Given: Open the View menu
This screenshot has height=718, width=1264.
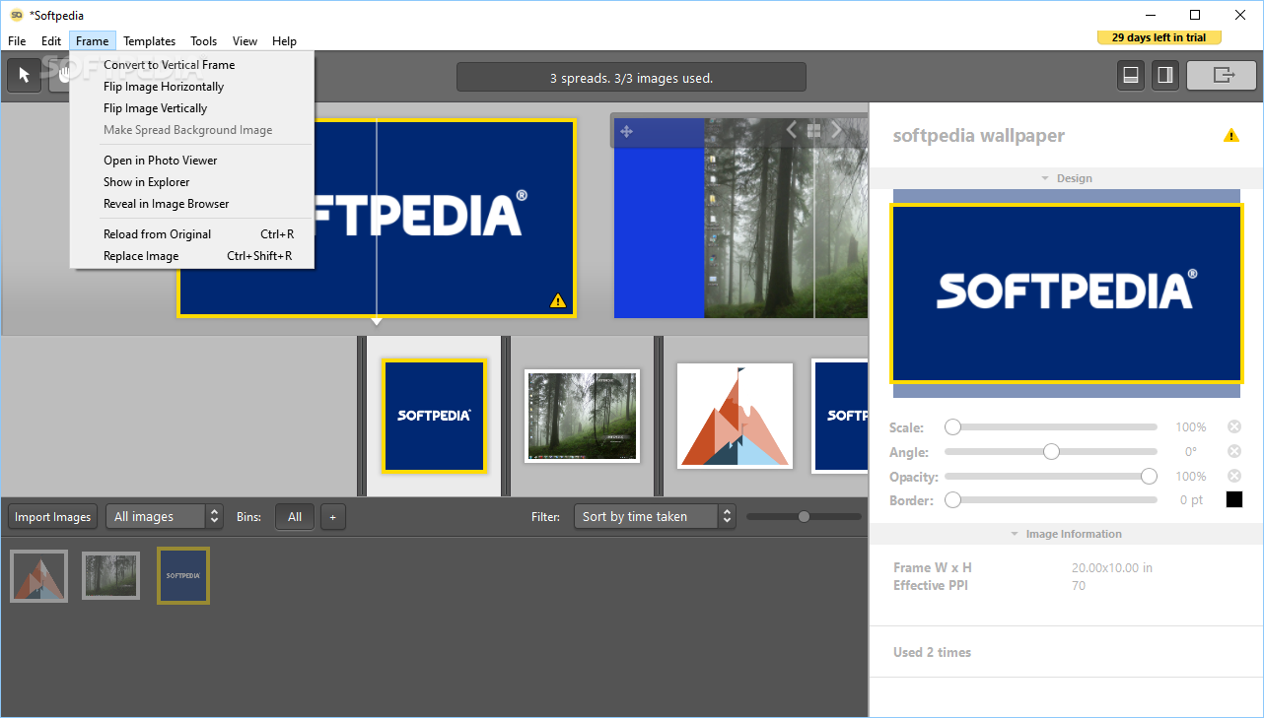Looking at the screenshot, I should point(245,41).
